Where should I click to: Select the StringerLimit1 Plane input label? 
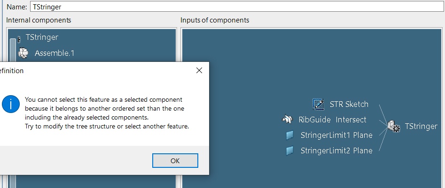[x=336, y=135]
